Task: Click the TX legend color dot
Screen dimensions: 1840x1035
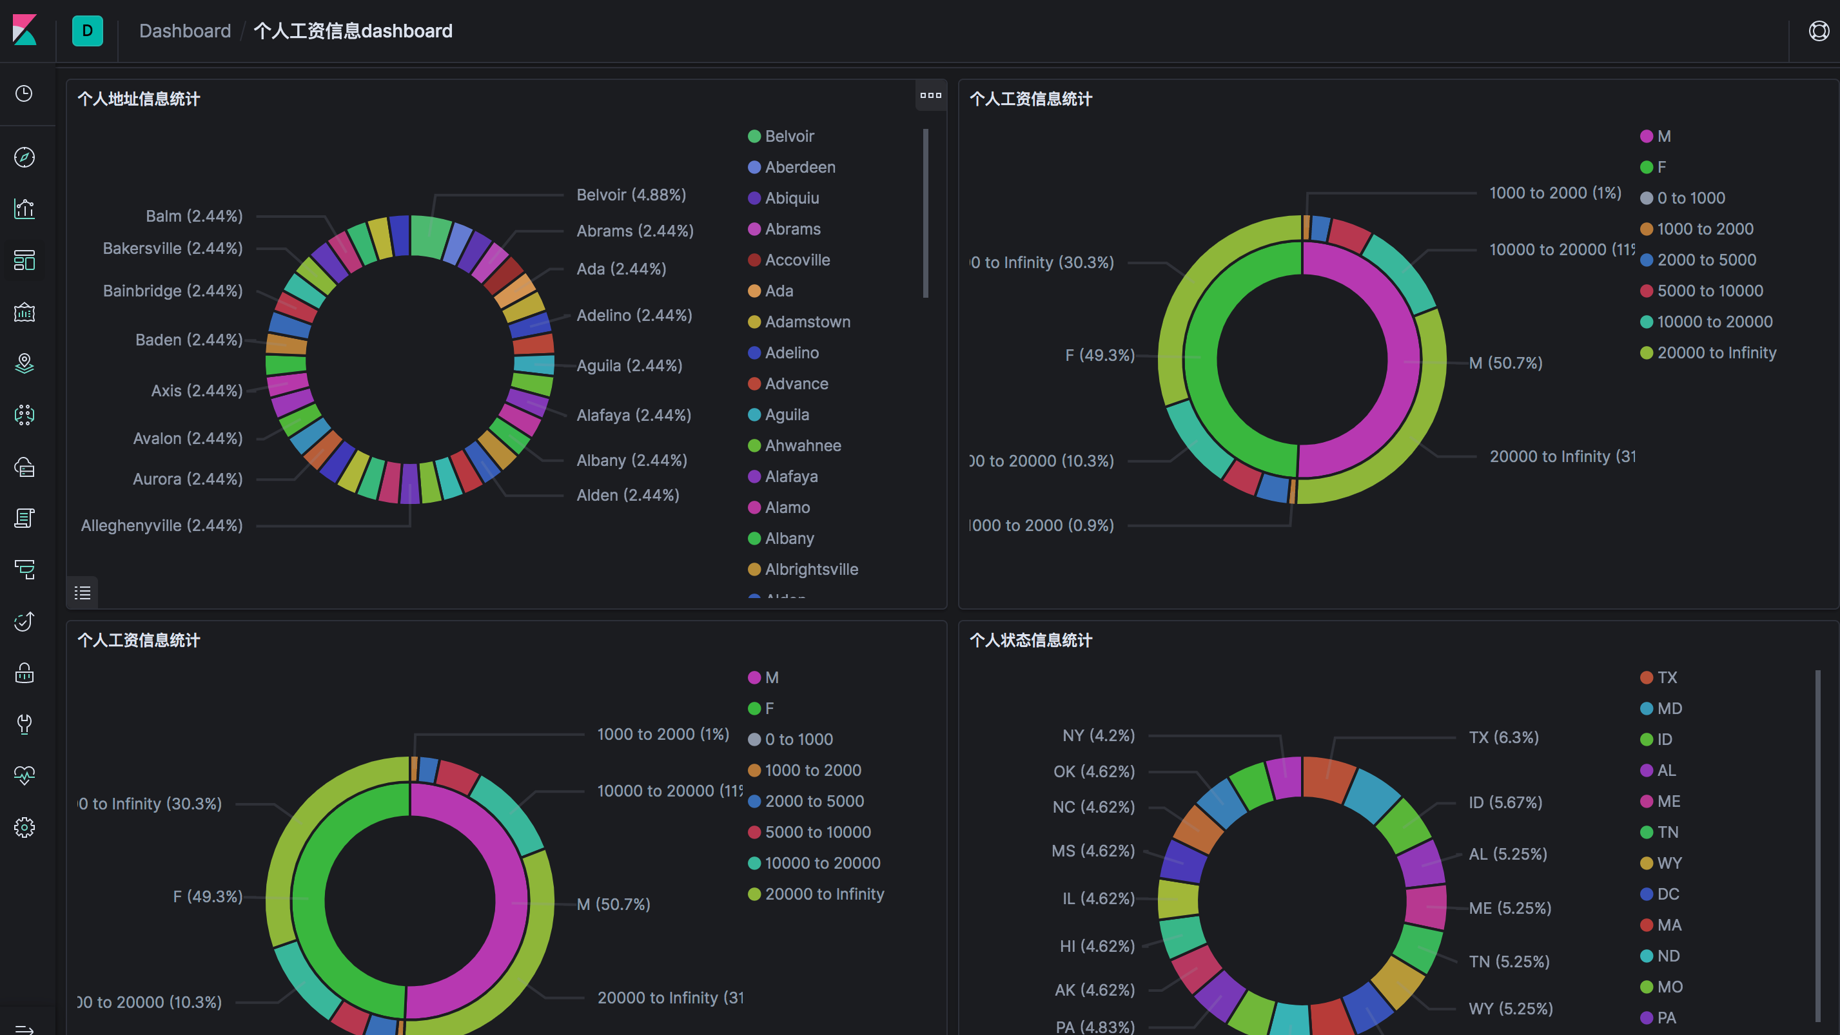Action: pos(1647,677)
